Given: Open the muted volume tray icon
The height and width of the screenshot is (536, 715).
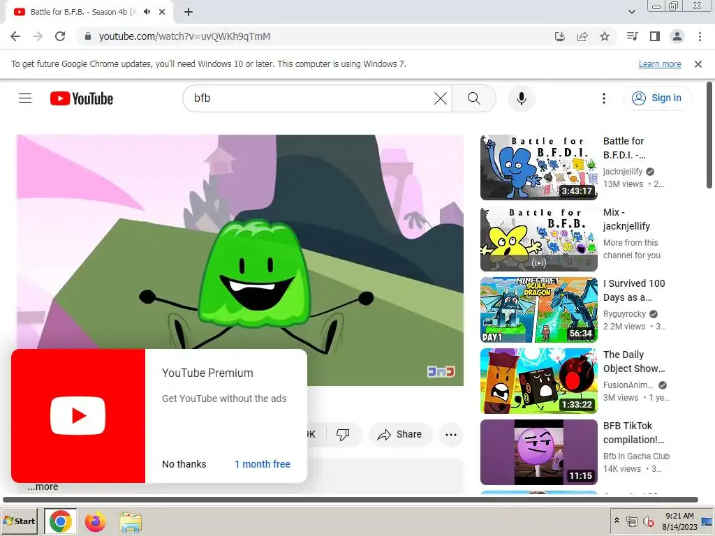Looking at the screenshot, I should pyautogui.click(x=649, y=521).
